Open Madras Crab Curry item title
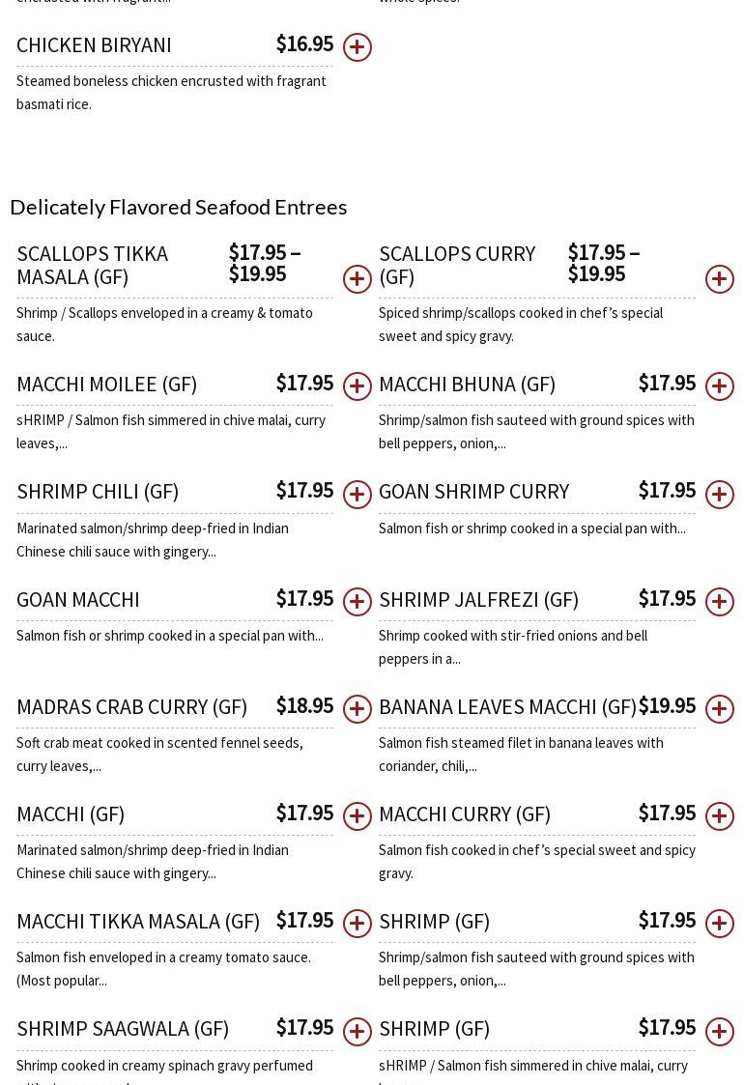 131,707
